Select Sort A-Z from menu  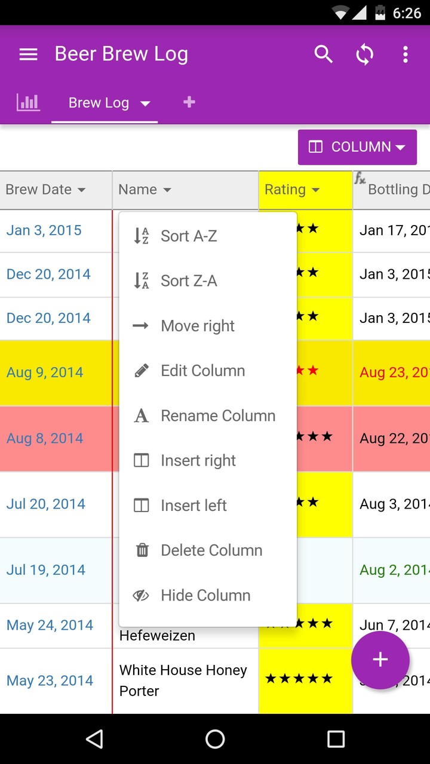(188, 236)
